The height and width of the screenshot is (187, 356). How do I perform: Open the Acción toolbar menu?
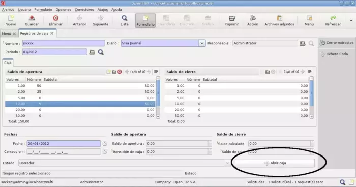[x=252, y=20]
